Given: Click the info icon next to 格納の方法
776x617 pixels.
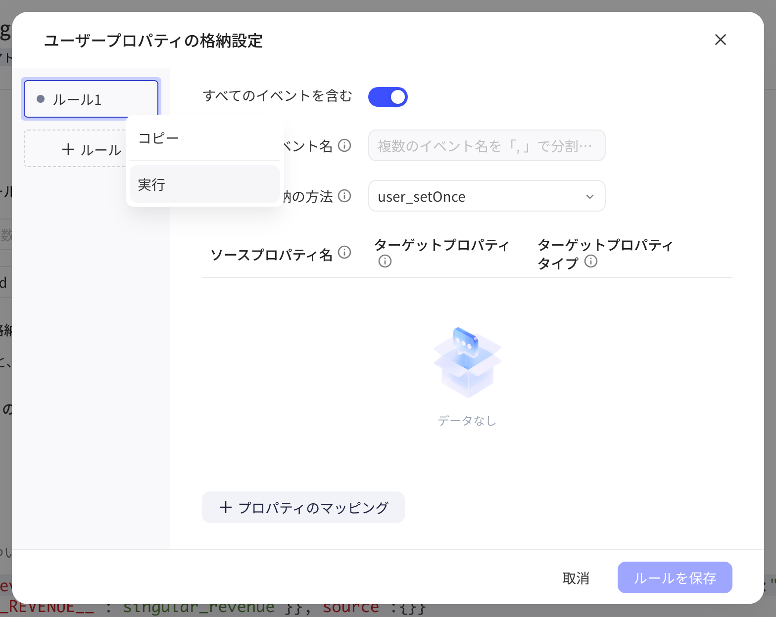Looking at the screenshot, I should pyautogui.click(x=344, y=196).
